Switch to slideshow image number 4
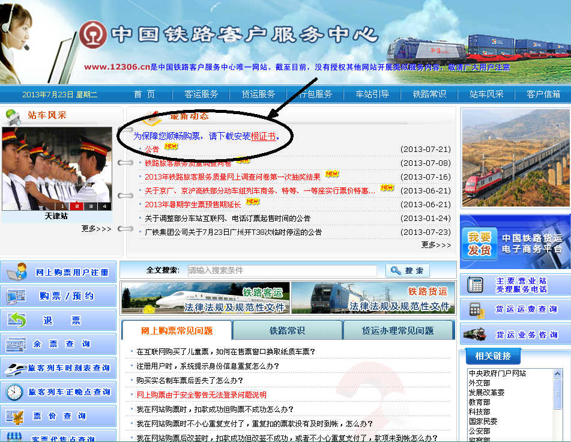 click(x=104, y=206)
